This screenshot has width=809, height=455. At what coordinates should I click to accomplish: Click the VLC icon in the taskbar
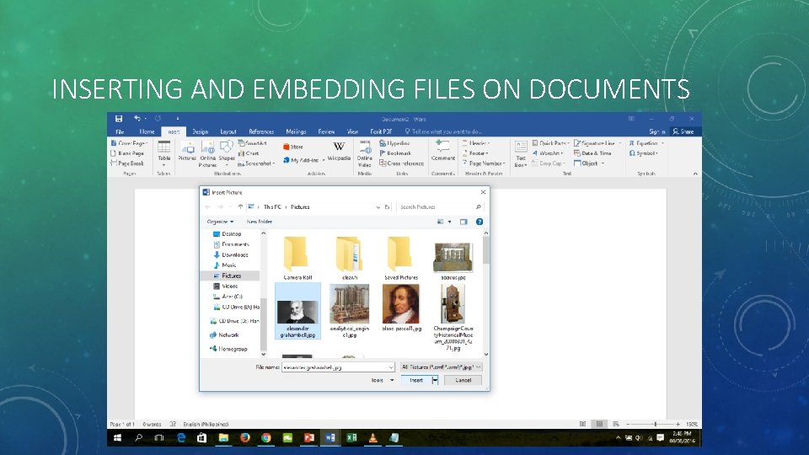click(372, 437)
